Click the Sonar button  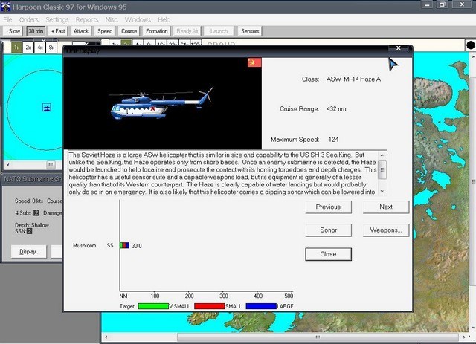328,230
